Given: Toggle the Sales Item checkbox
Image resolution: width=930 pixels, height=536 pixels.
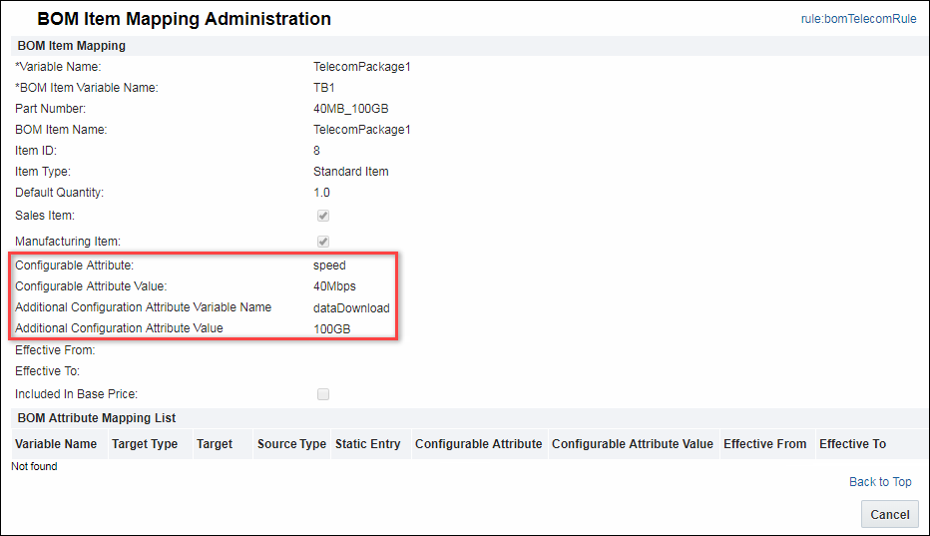Looking at the screenshot, I should (x=322, y=216).
